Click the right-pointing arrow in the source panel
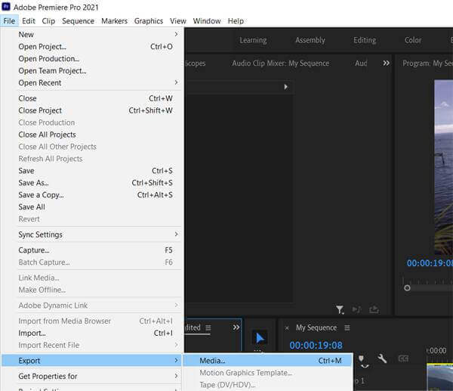 click(x=285, y=87)
